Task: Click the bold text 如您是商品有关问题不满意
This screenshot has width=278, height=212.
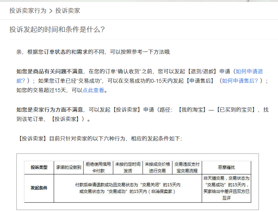Action: (x=50, y=71)
